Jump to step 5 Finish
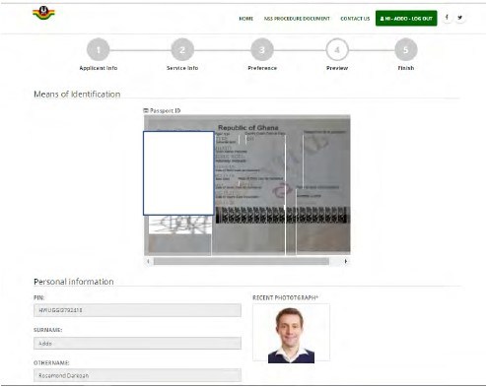 (x=406, y=50)
